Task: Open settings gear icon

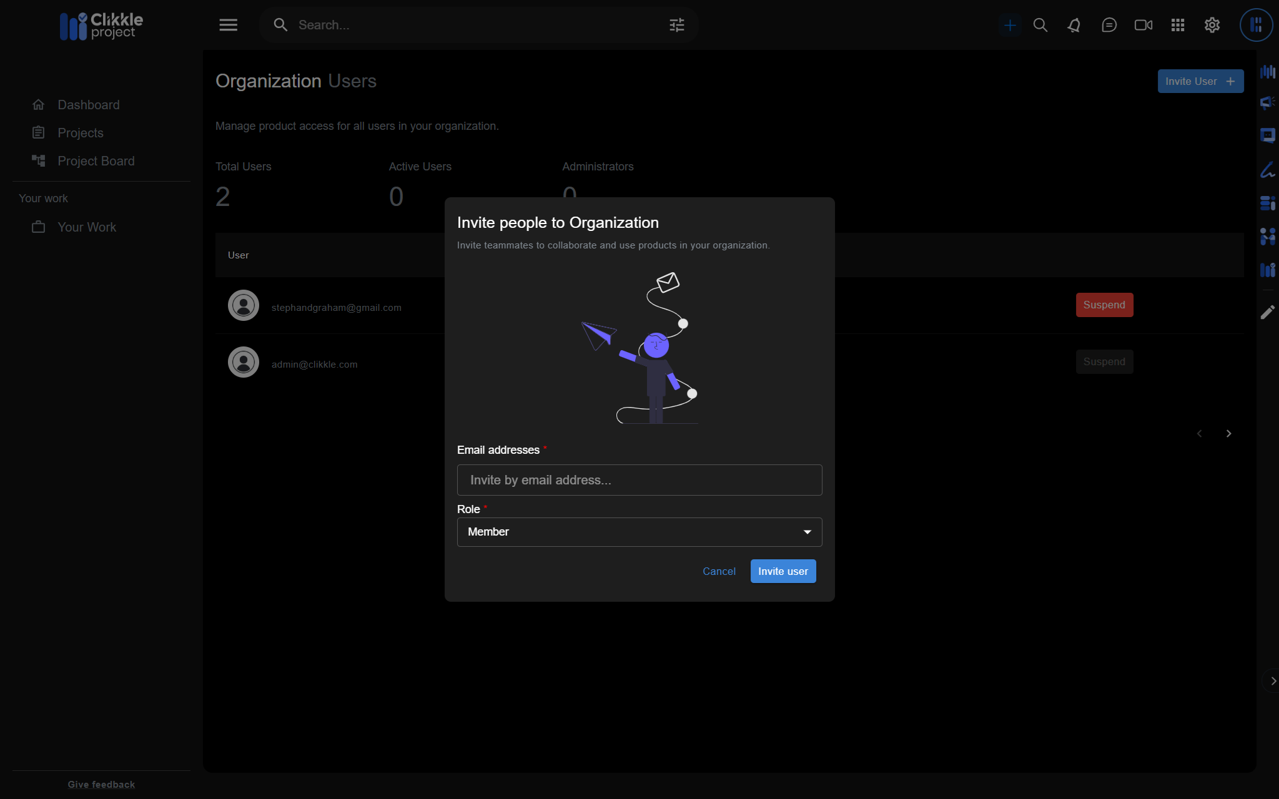Action: tap(1212, 25)
